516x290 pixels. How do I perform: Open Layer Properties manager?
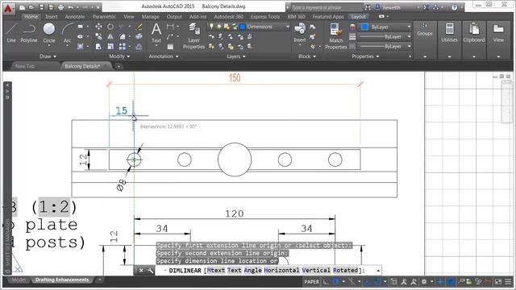coord(193,35)
